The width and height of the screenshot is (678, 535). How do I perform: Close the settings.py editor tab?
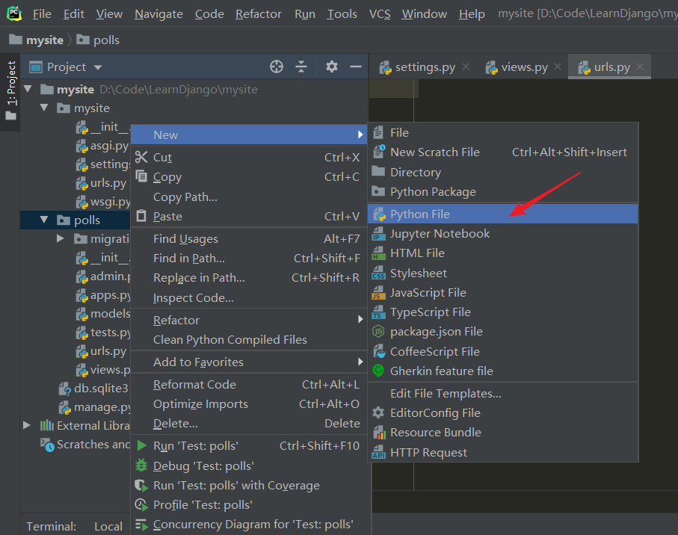pos(466,67)
